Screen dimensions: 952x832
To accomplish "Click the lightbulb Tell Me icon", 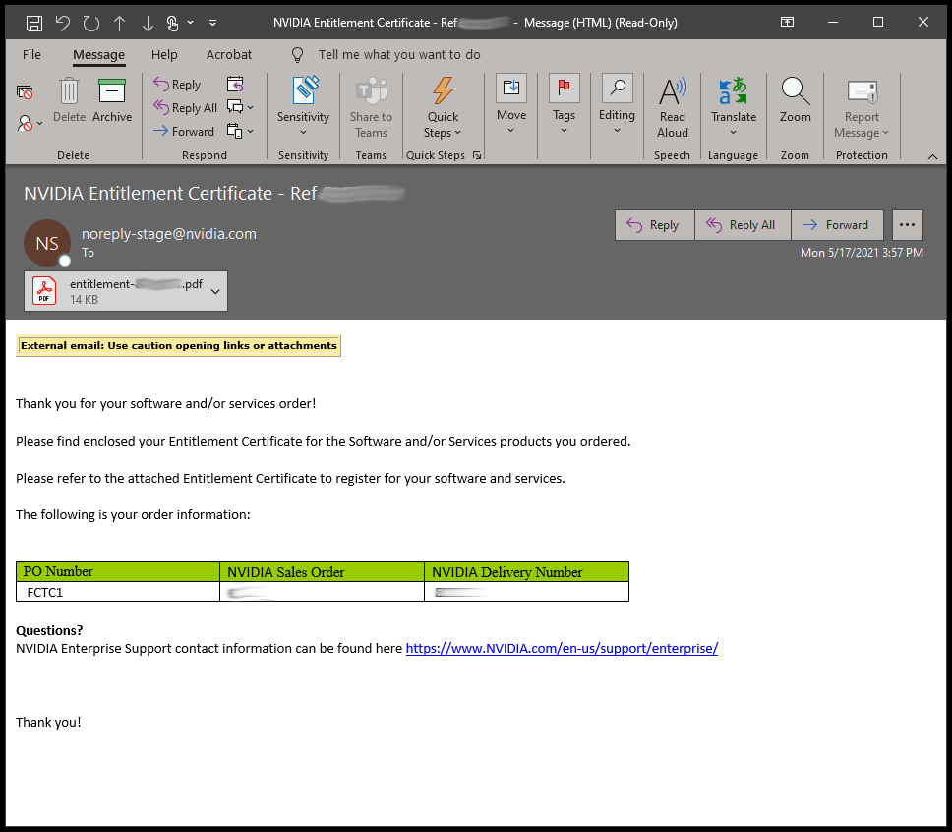I will click(297, 55).
